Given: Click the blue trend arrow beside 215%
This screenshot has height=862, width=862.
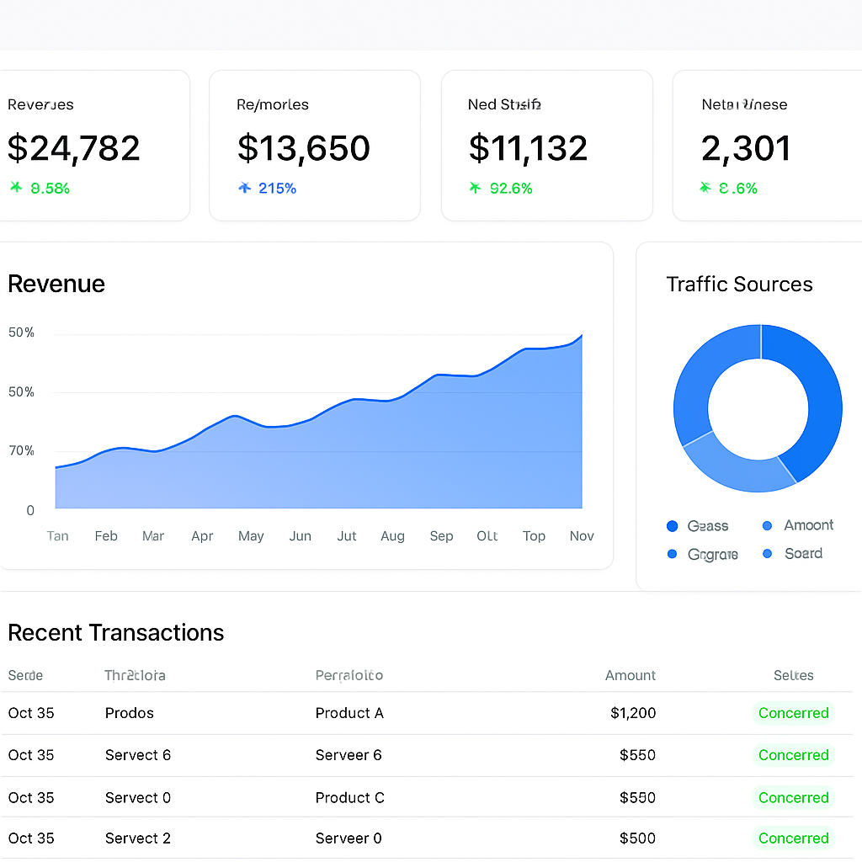Looking at the screenshot, I should pos(245,188).
